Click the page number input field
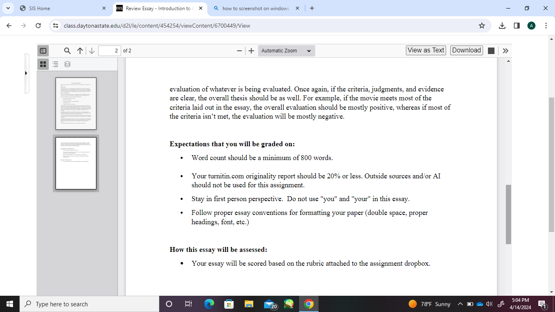This screenshot has height=312, width=555. 110,51
